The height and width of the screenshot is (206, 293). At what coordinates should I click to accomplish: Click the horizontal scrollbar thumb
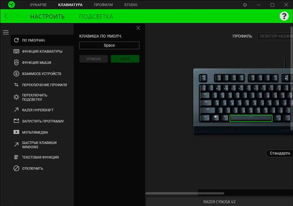click(185, 193)
